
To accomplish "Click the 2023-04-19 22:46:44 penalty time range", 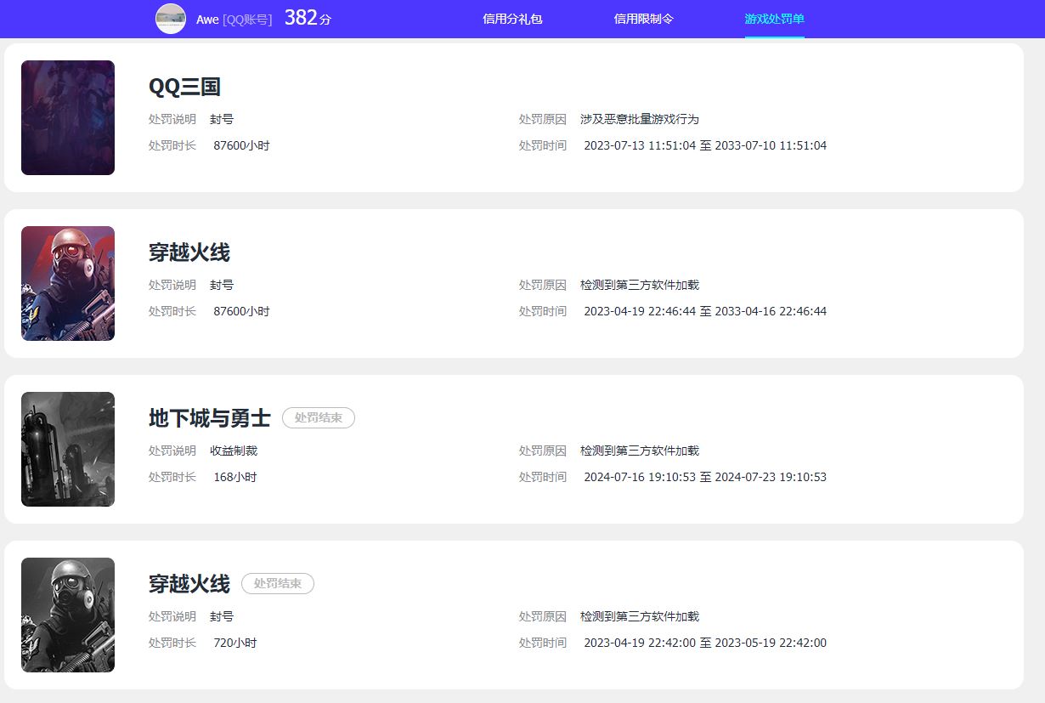I will (x=705, y=311).
